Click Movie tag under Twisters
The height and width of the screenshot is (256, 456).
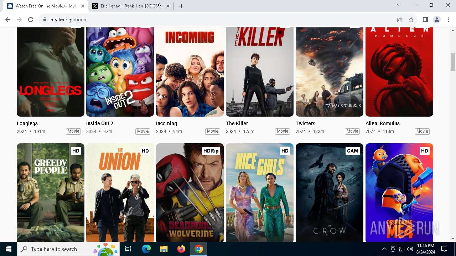pyautogui.click(x=352, y=131)
